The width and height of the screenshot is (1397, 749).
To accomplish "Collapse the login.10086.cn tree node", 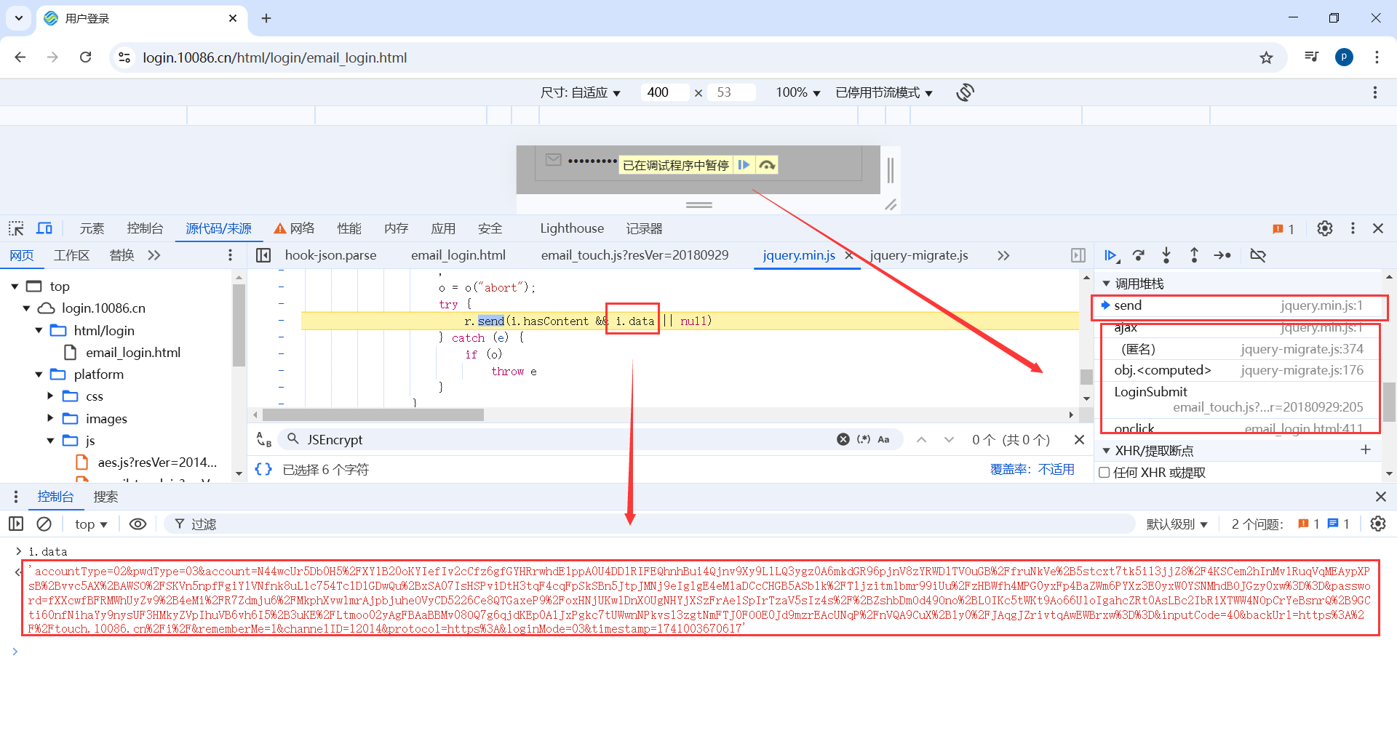I will (x=27, y=308).
